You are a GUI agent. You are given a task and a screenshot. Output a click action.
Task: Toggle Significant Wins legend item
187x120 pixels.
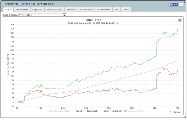tap(134, 111)
